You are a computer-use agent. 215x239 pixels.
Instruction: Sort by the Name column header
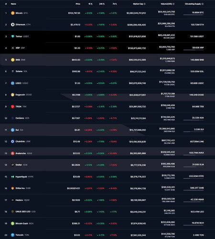coord(13,4)
